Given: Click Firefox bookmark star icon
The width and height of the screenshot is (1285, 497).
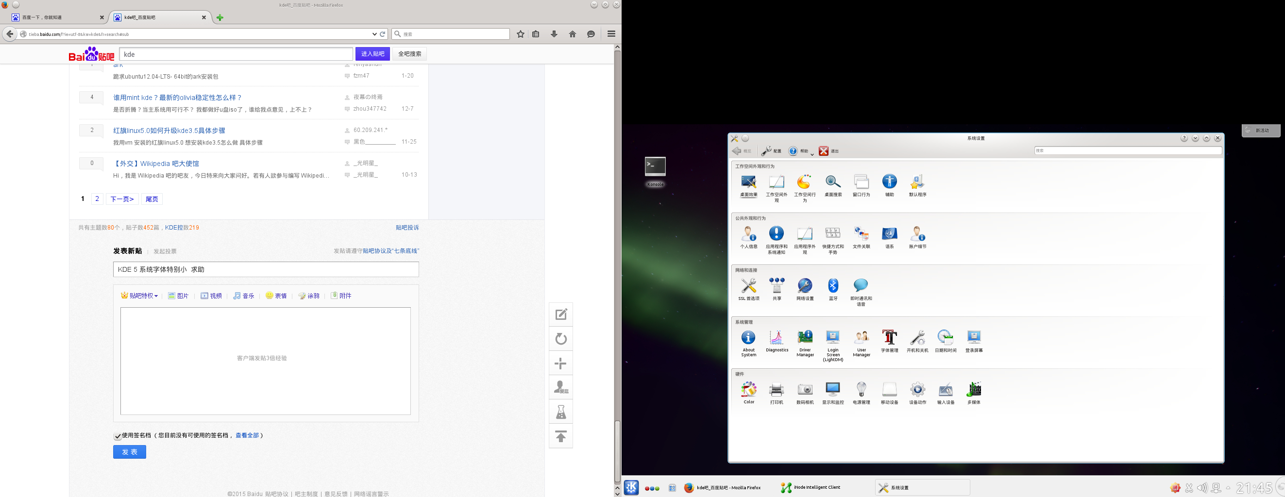Looking at the screenshot, I should pyautogui.click(x=520, y=34).
